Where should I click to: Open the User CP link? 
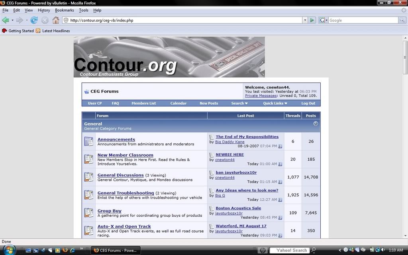click(95, 103)
